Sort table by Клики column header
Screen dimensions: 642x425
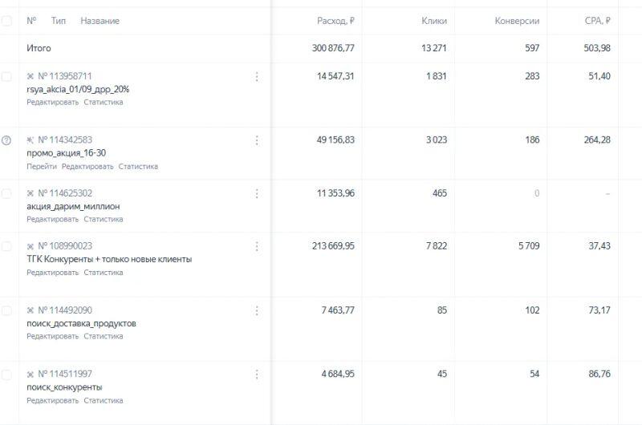434,21
